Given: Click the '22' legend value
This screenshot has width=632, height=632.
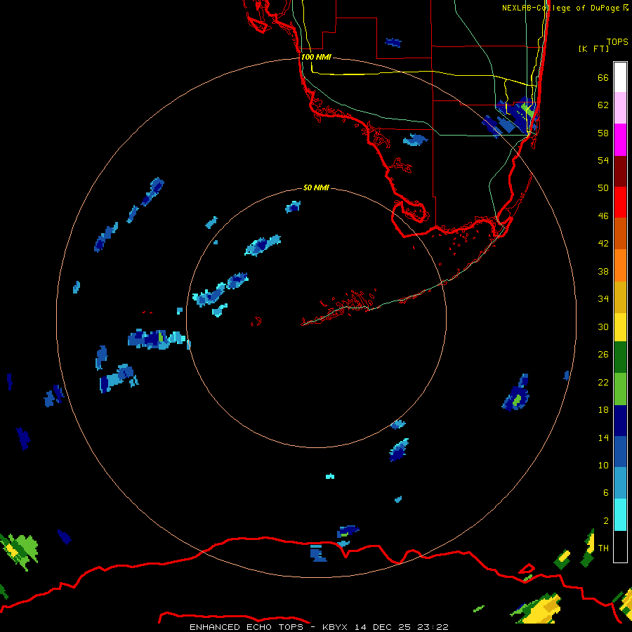Looking at the screenshot, I should 603,383.
